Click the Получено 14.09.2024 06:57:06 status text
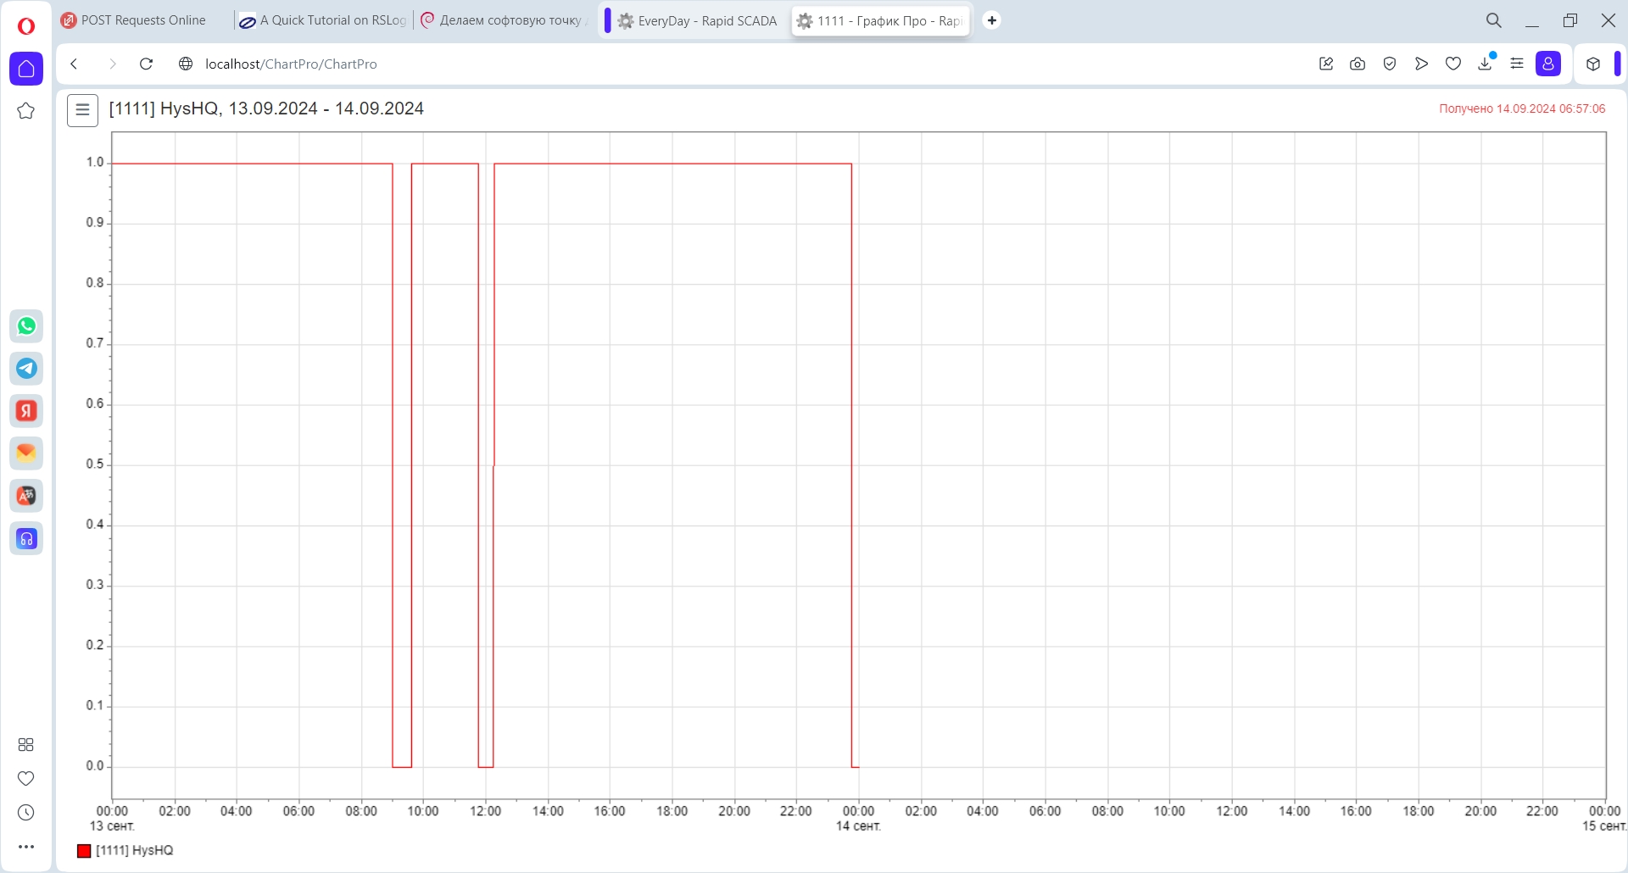The image size is (1628, 873). pos(1522,109)
